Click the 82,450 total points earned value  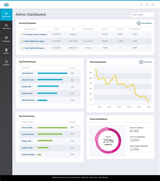pyautogui.click(x=134, y=131)
